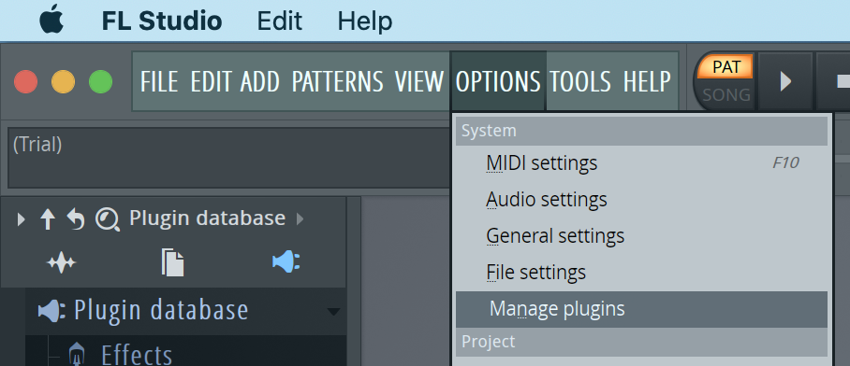
Task: Select General settings from the menu
Action: 641,235
